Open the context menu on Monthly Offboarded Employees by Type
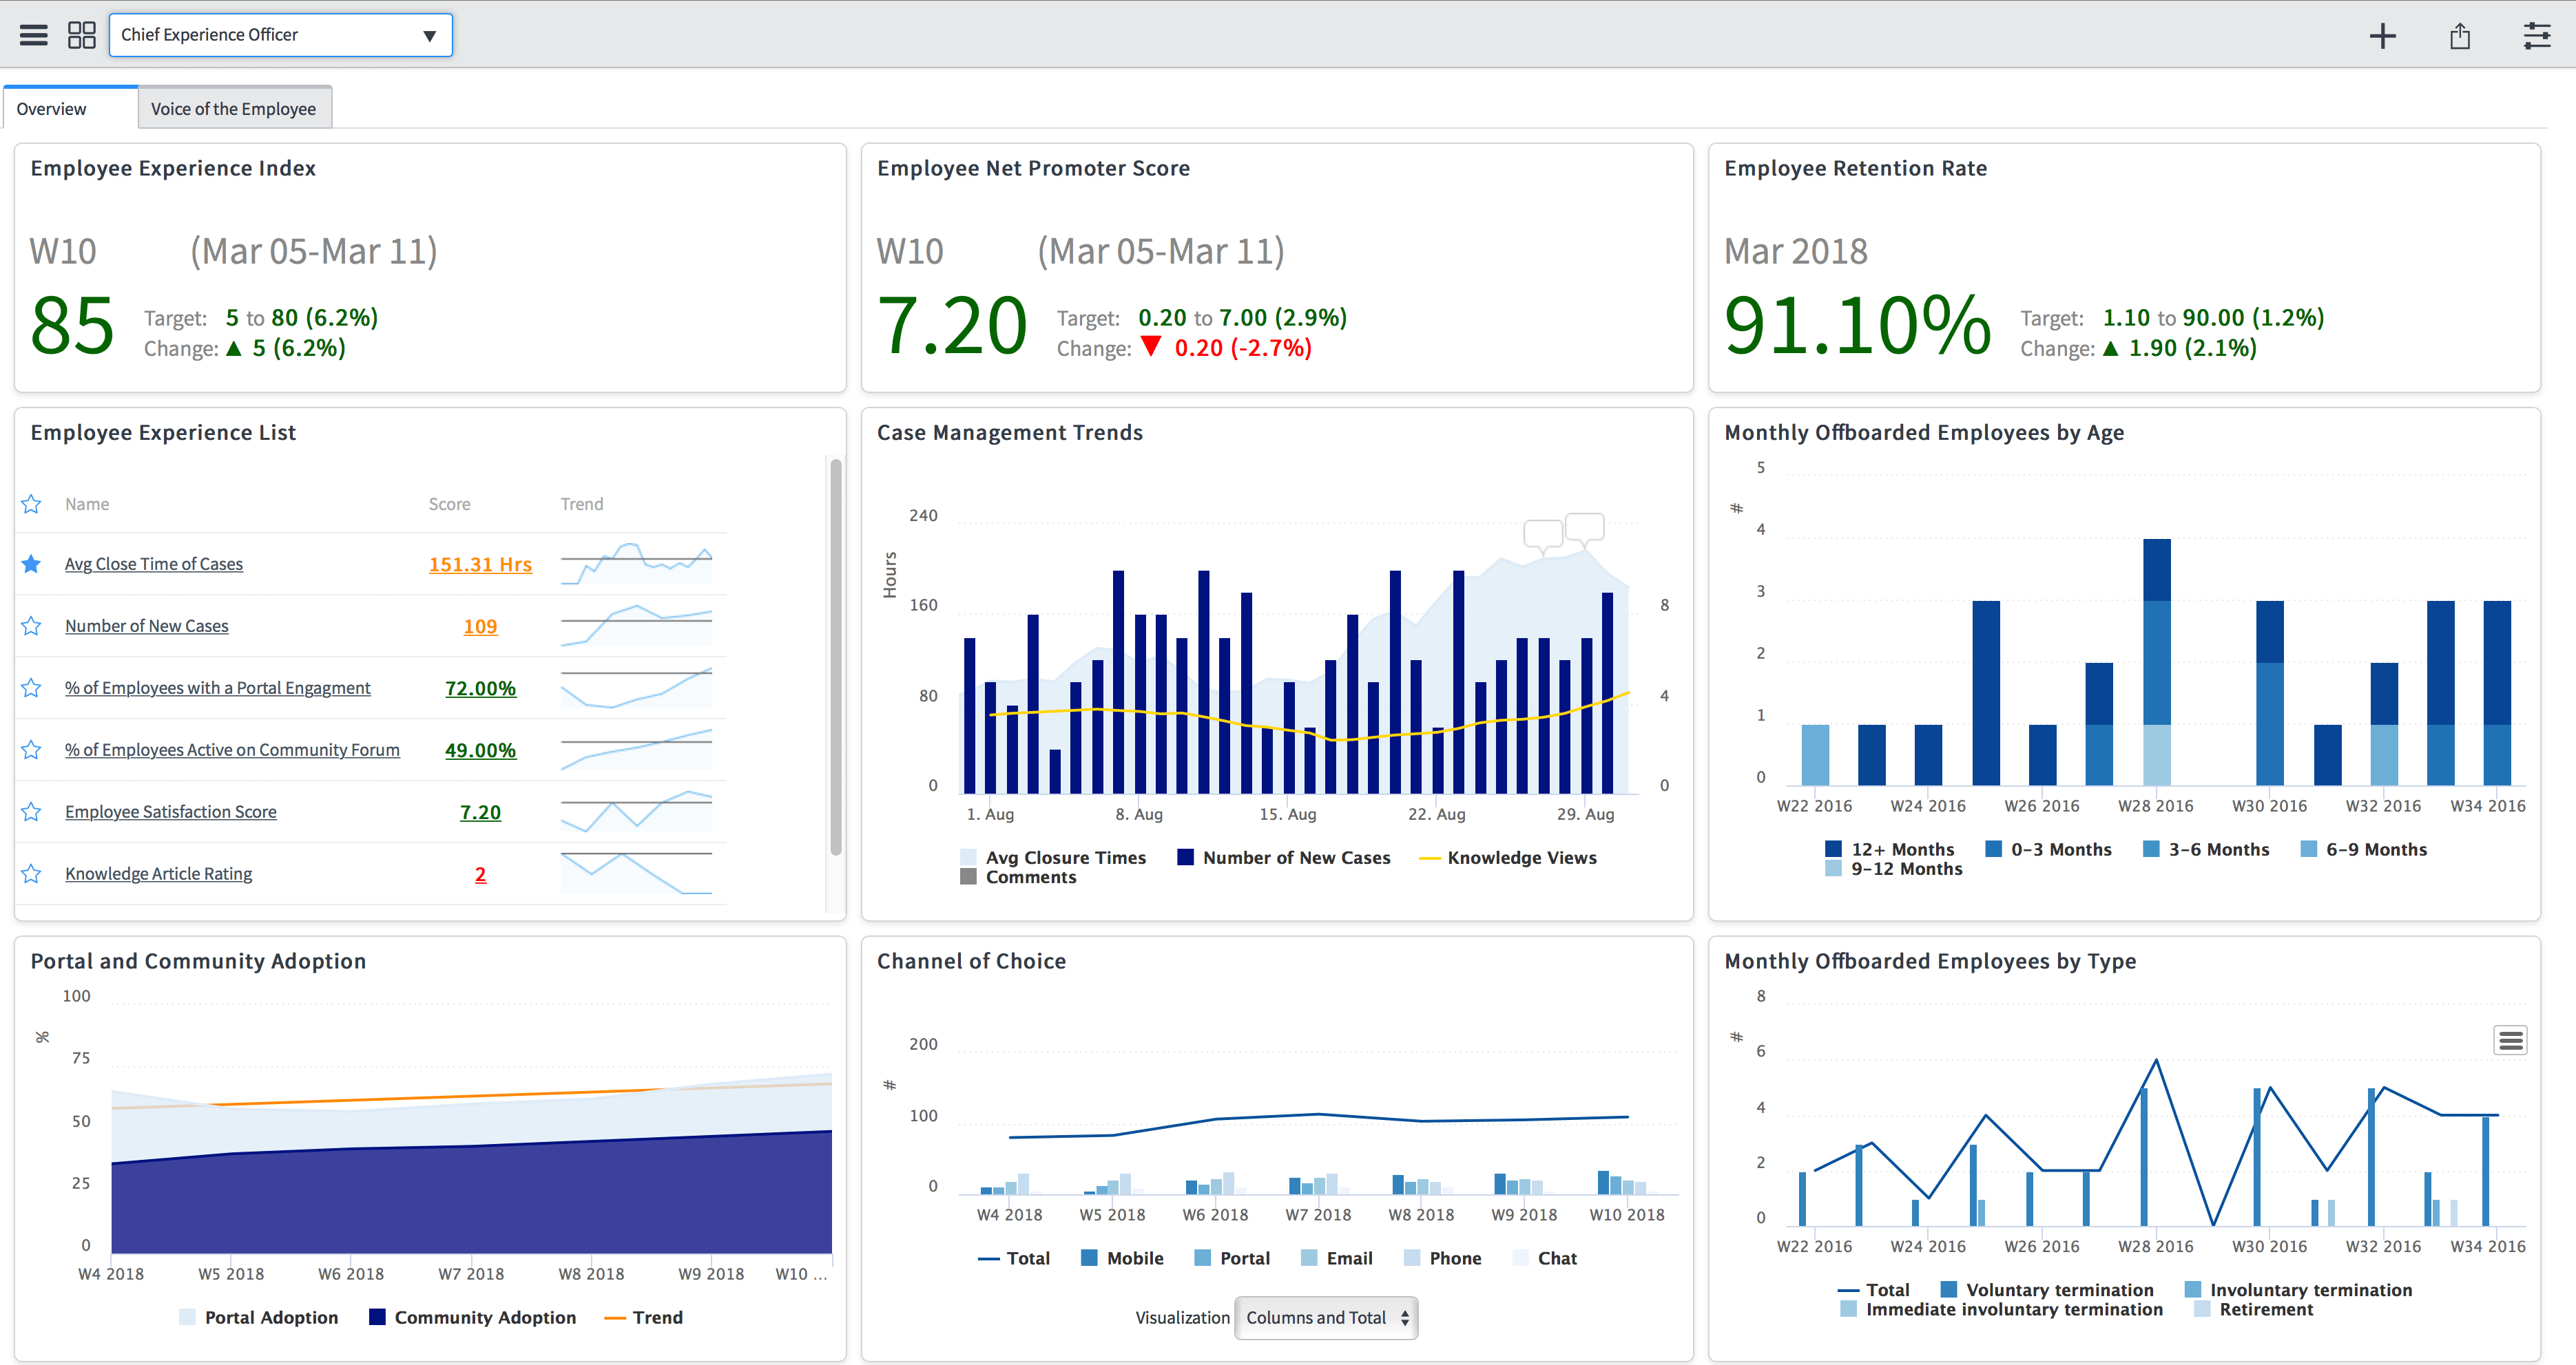 click(x=2510, y=1039)
